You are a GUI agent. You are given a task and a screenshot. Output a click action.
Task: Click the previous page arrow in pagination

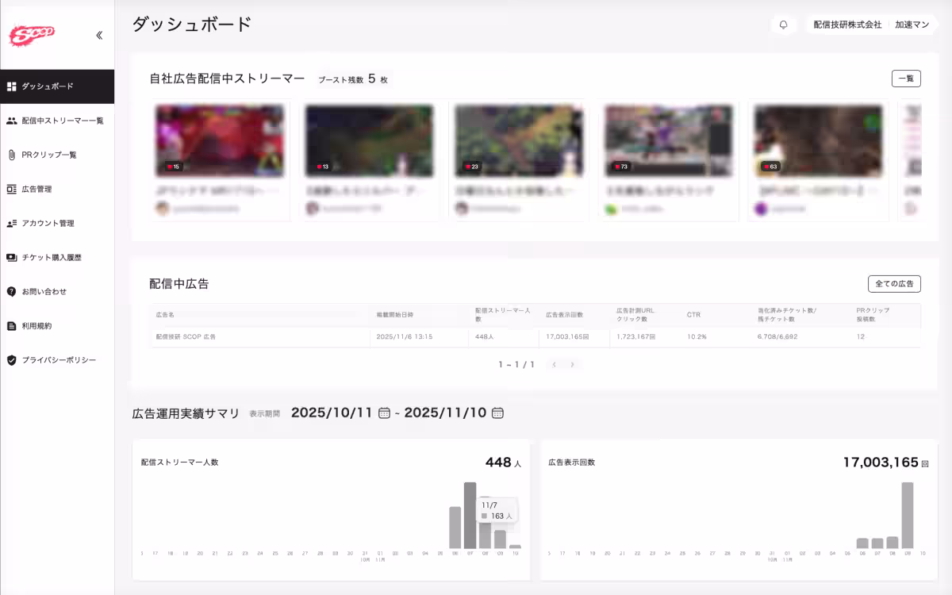tap(553, 364)
